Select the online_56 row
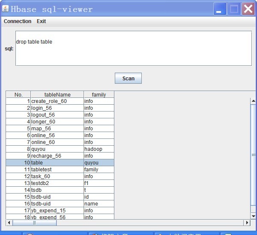The width and height of the screenshot is (257, 235). [60, 135]
